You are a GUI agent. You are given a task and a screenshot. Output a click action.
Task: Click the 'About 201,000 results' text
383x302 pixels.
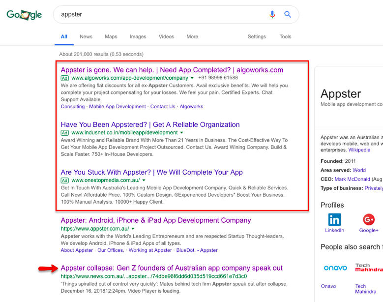click(x=101, y=54)
